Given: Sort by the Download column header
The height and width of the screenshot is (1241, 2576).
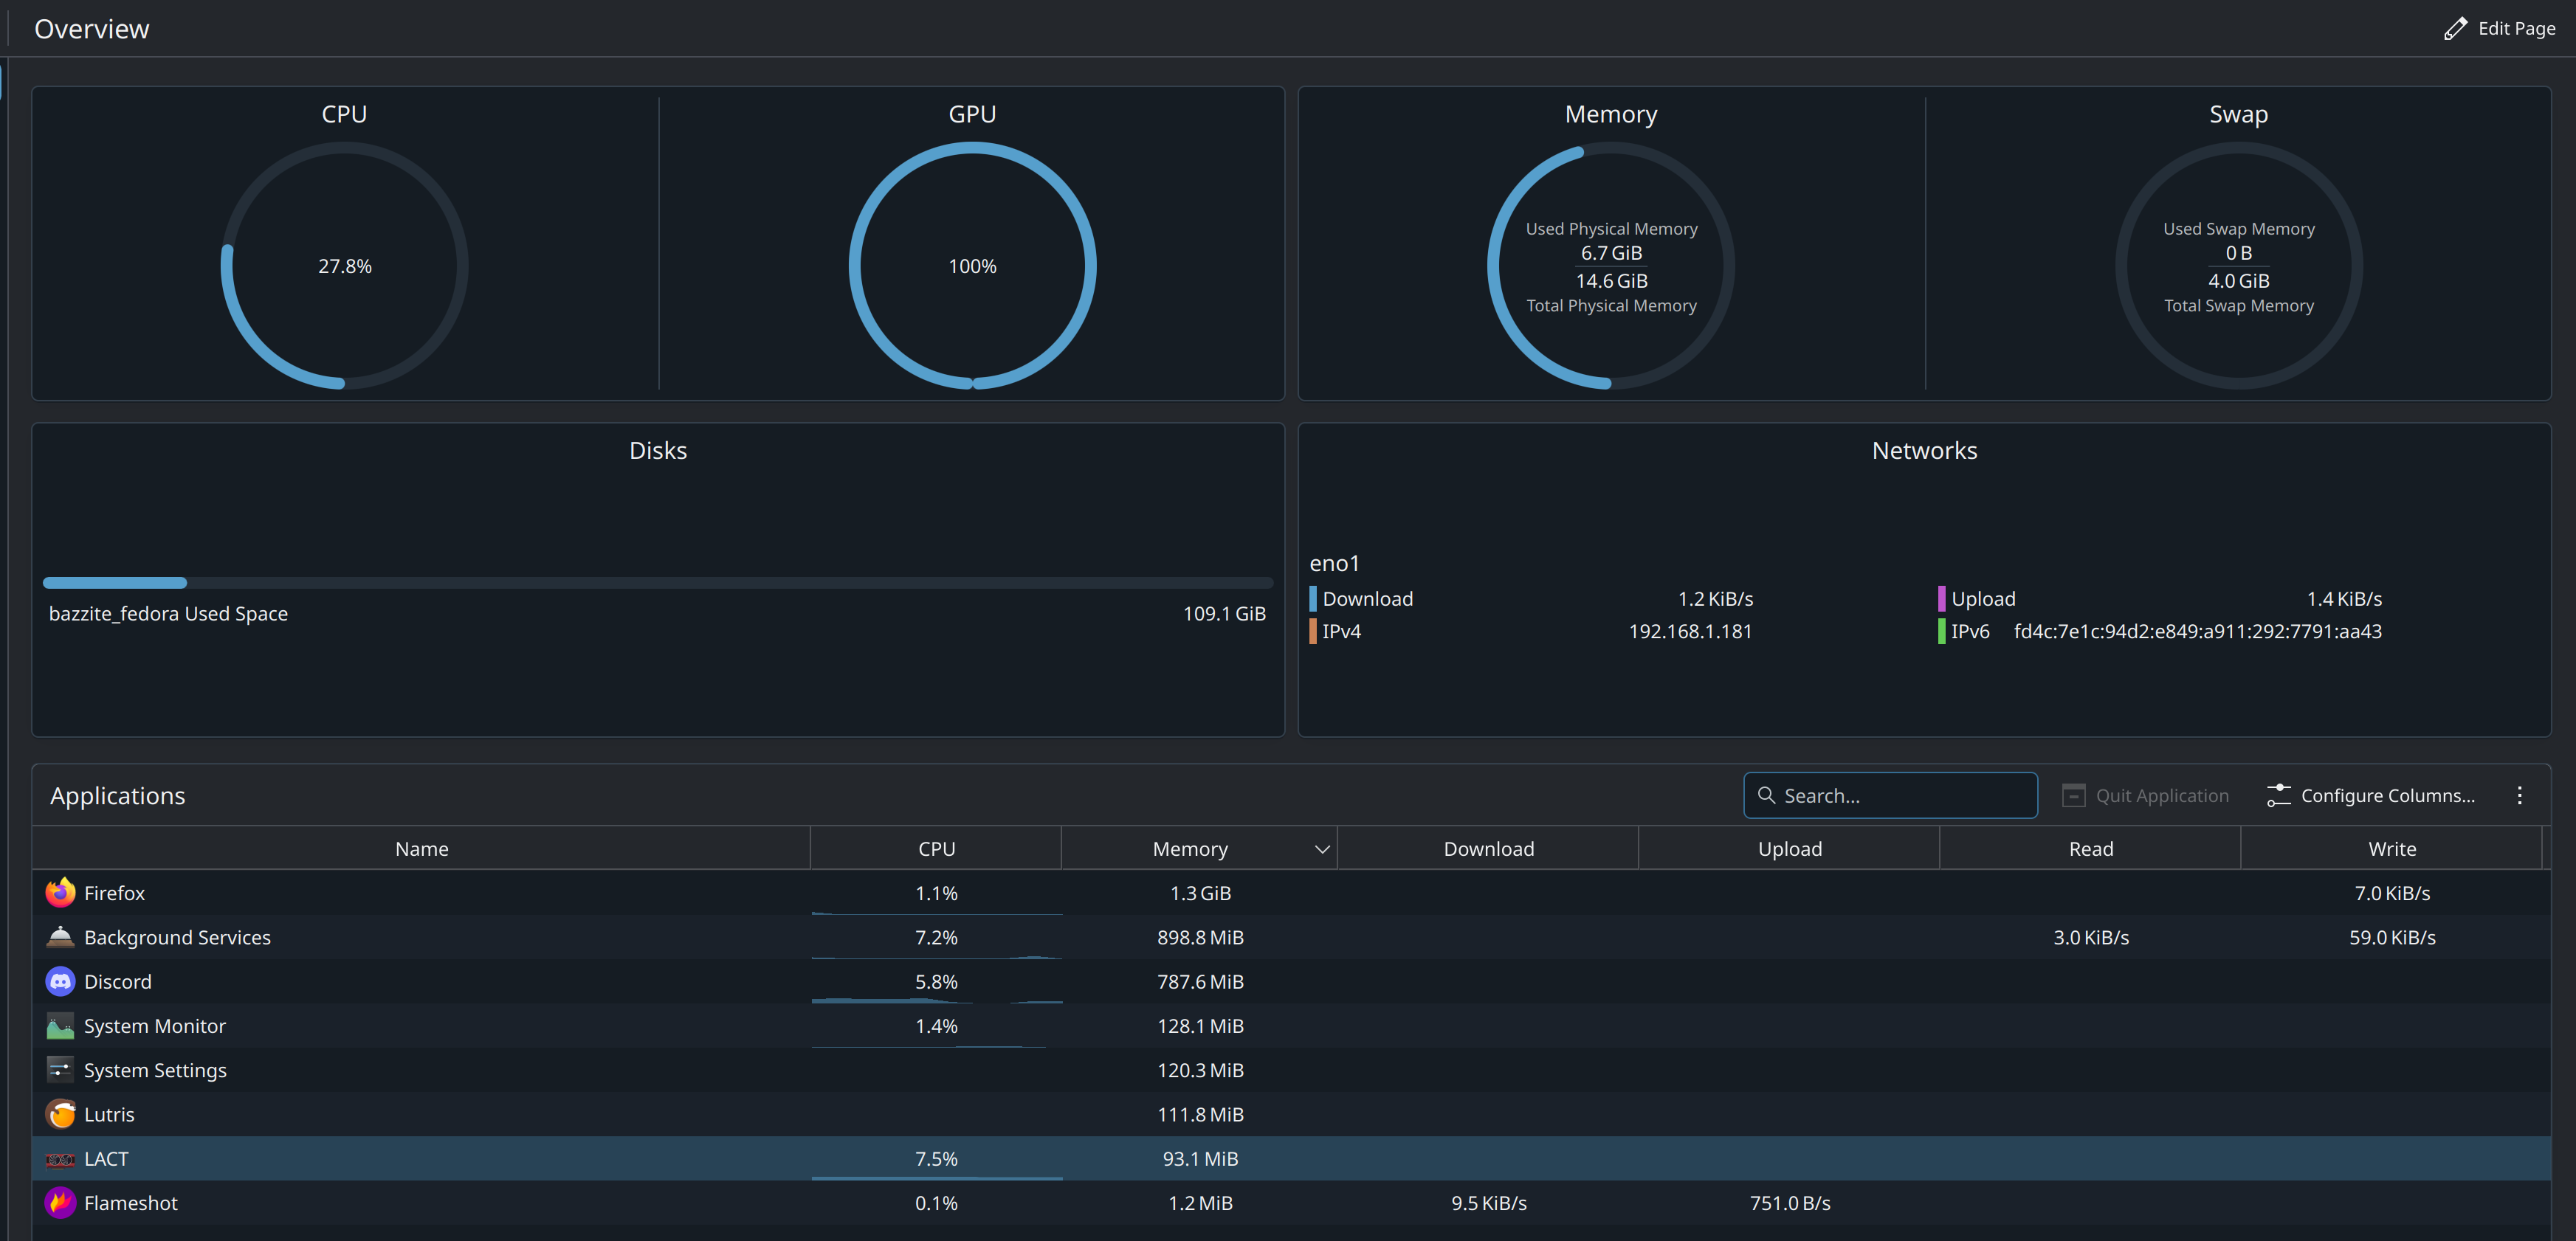Looking at the screenshot, I should [1488, 849].
